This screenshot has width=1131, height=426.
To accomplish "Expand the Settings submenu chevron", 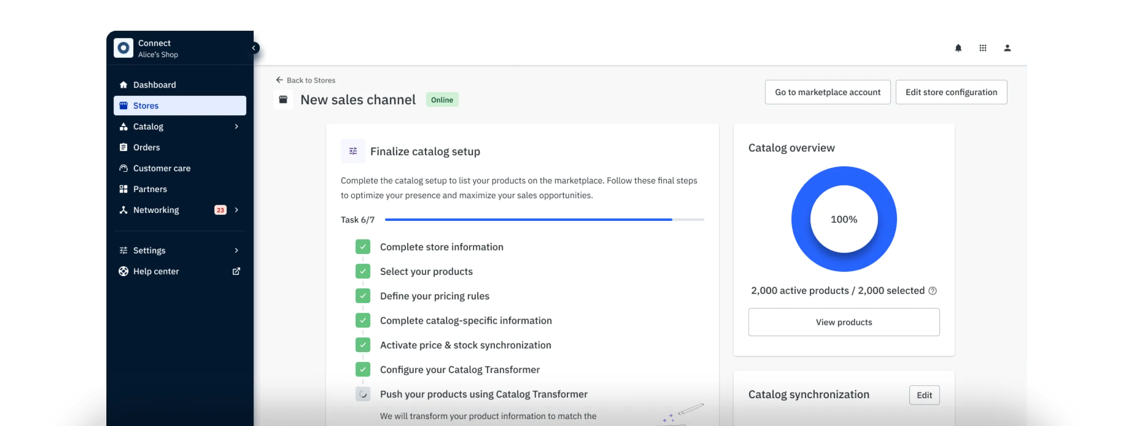I will pyautogui.click(x=236, y=250).
